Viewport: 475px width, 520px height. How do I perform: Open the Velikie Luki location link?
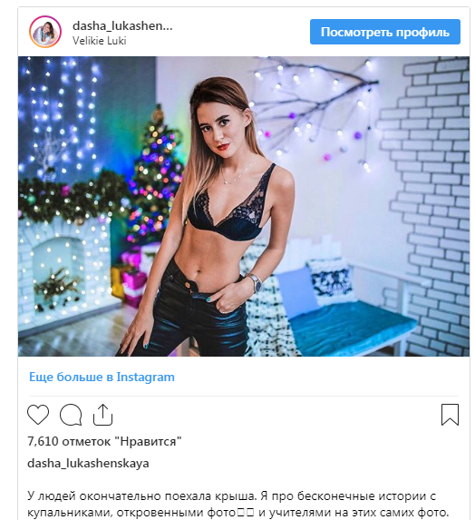tap(99, 41)
